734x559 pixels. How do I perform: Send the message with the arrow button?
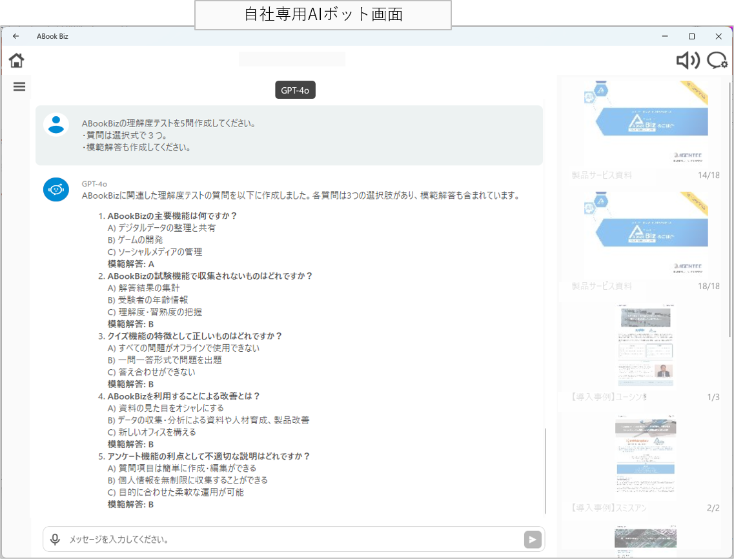533,540
